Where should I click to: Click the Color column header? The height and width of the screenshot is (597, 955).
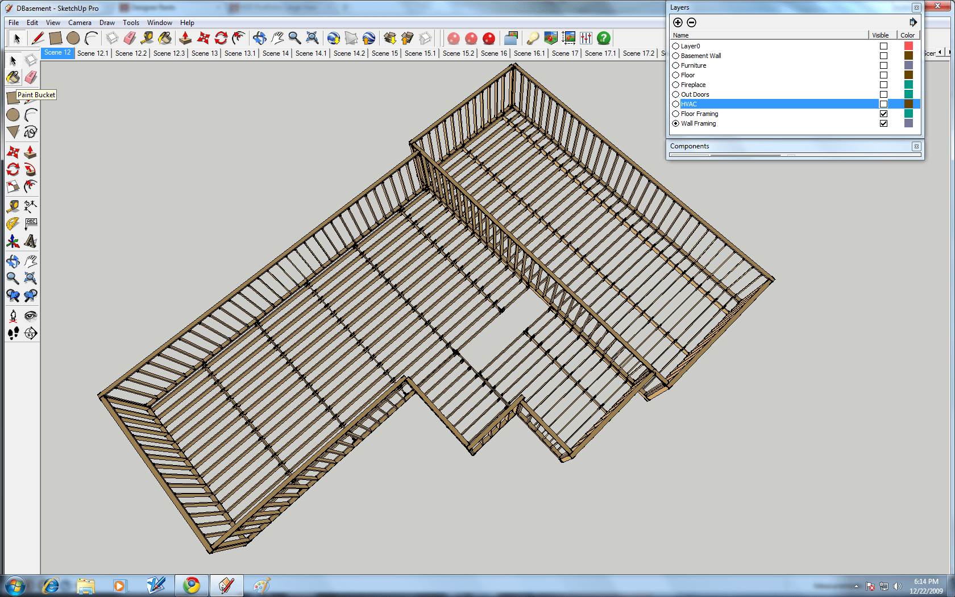pyautogui.click(x=907, y=35)
